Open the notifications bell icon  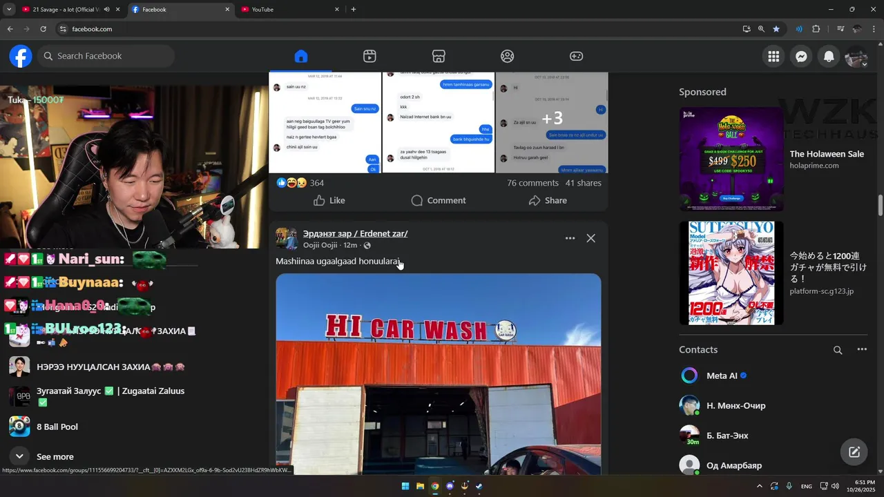point(829,57)
